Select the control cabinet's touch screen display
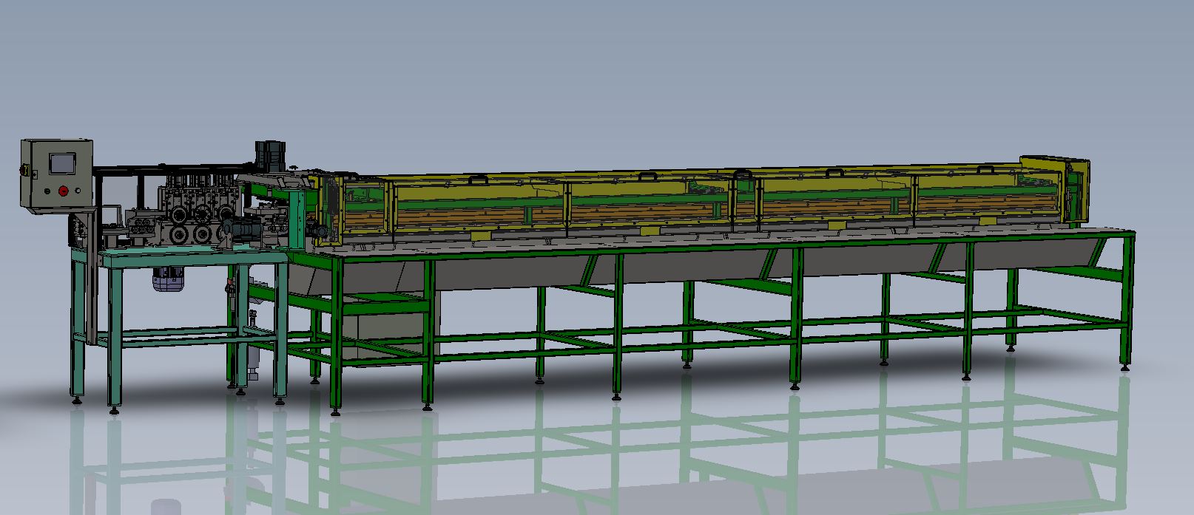Screen dimensions: 1194x515 point(61,163)
